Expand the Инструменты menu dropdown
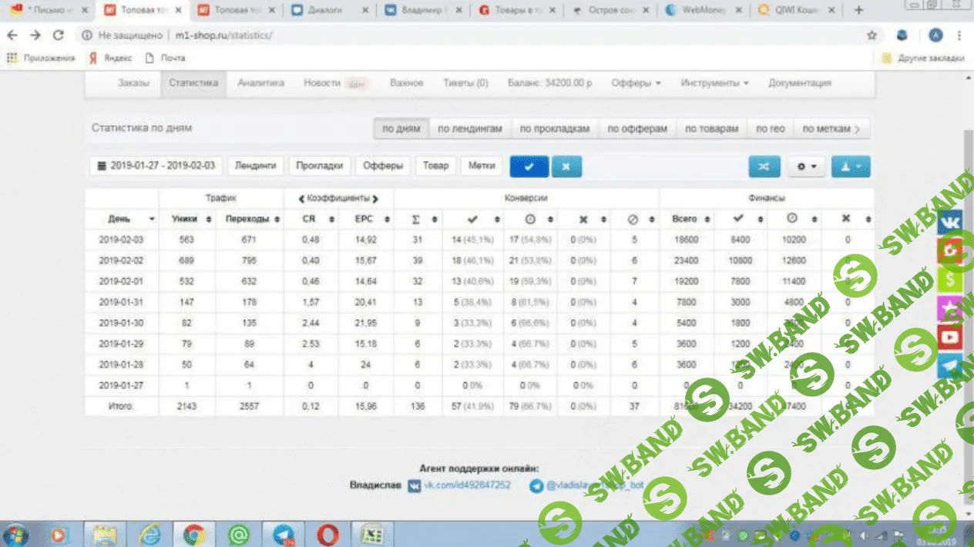This screenshot has width=974, height=547. pyautogui.click(x=714, y=83)
